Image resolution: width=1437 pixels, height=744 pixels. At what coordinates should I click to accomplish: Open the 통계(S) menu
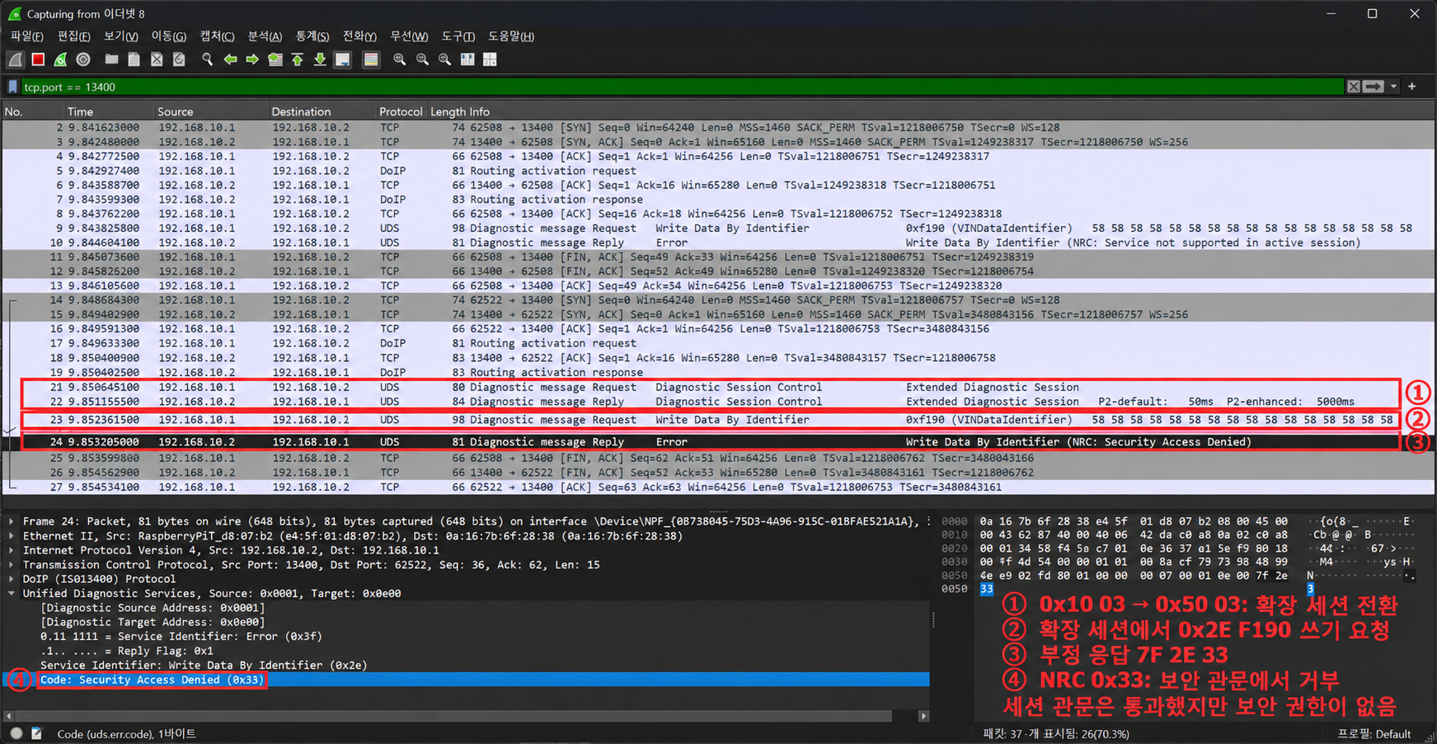point(312,36)
